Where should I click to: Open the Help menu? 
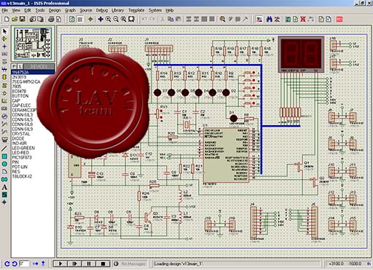point(170,10)
